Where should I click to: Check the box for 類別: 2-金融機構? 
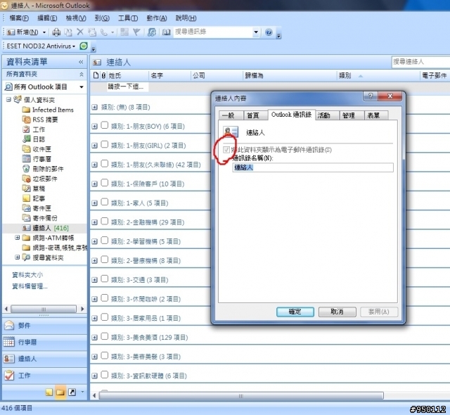point(105,222)
